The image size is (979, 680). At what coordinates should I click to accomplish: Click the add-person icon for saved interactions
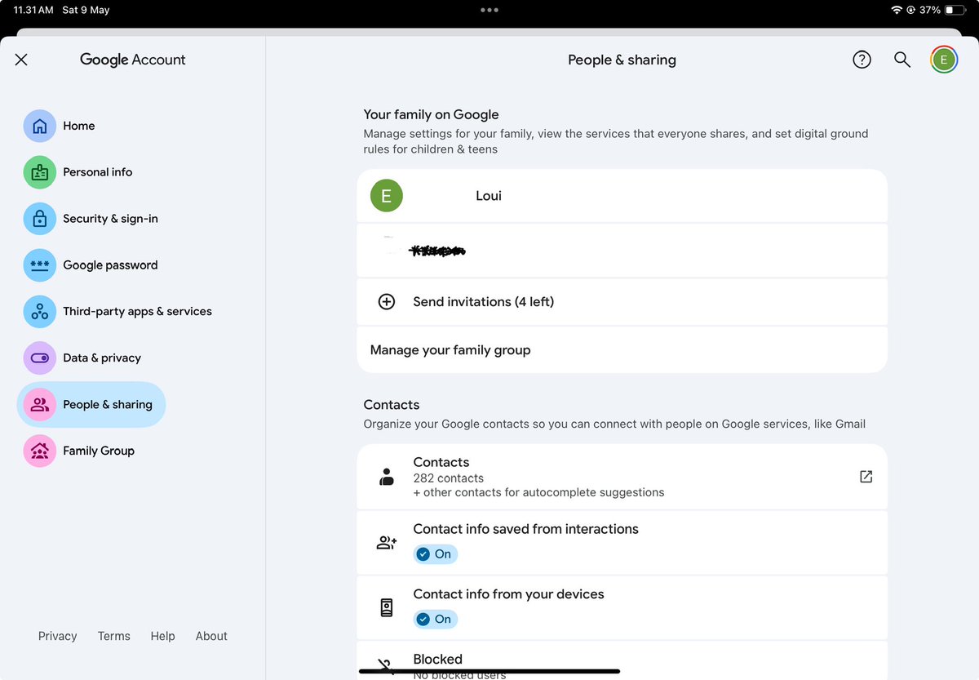tap(387, 543)
